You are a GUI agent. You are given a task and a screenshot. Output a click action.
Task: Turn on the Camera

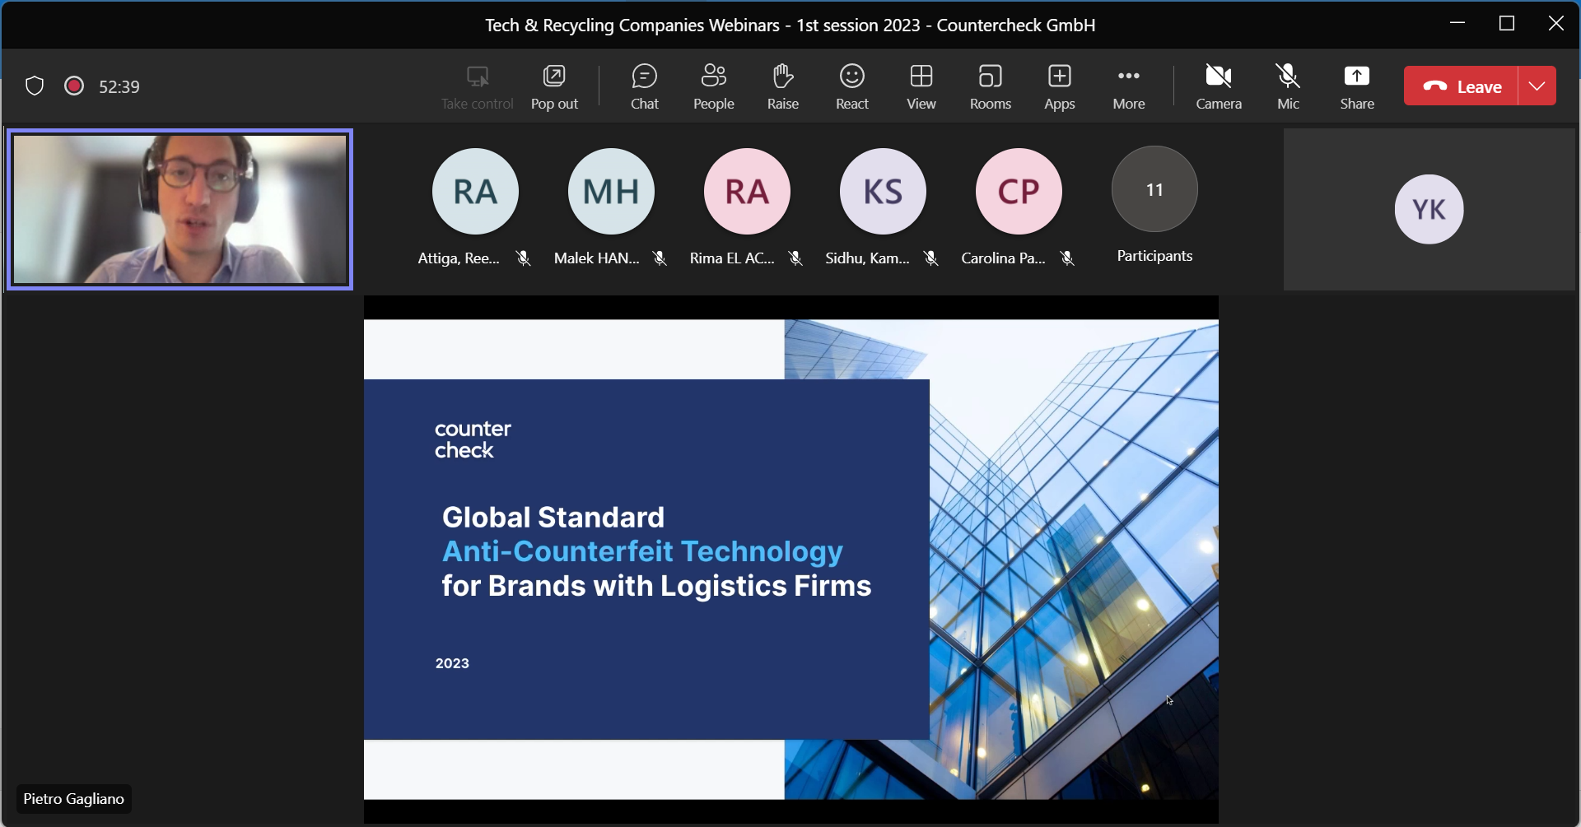coord(1218,86)
